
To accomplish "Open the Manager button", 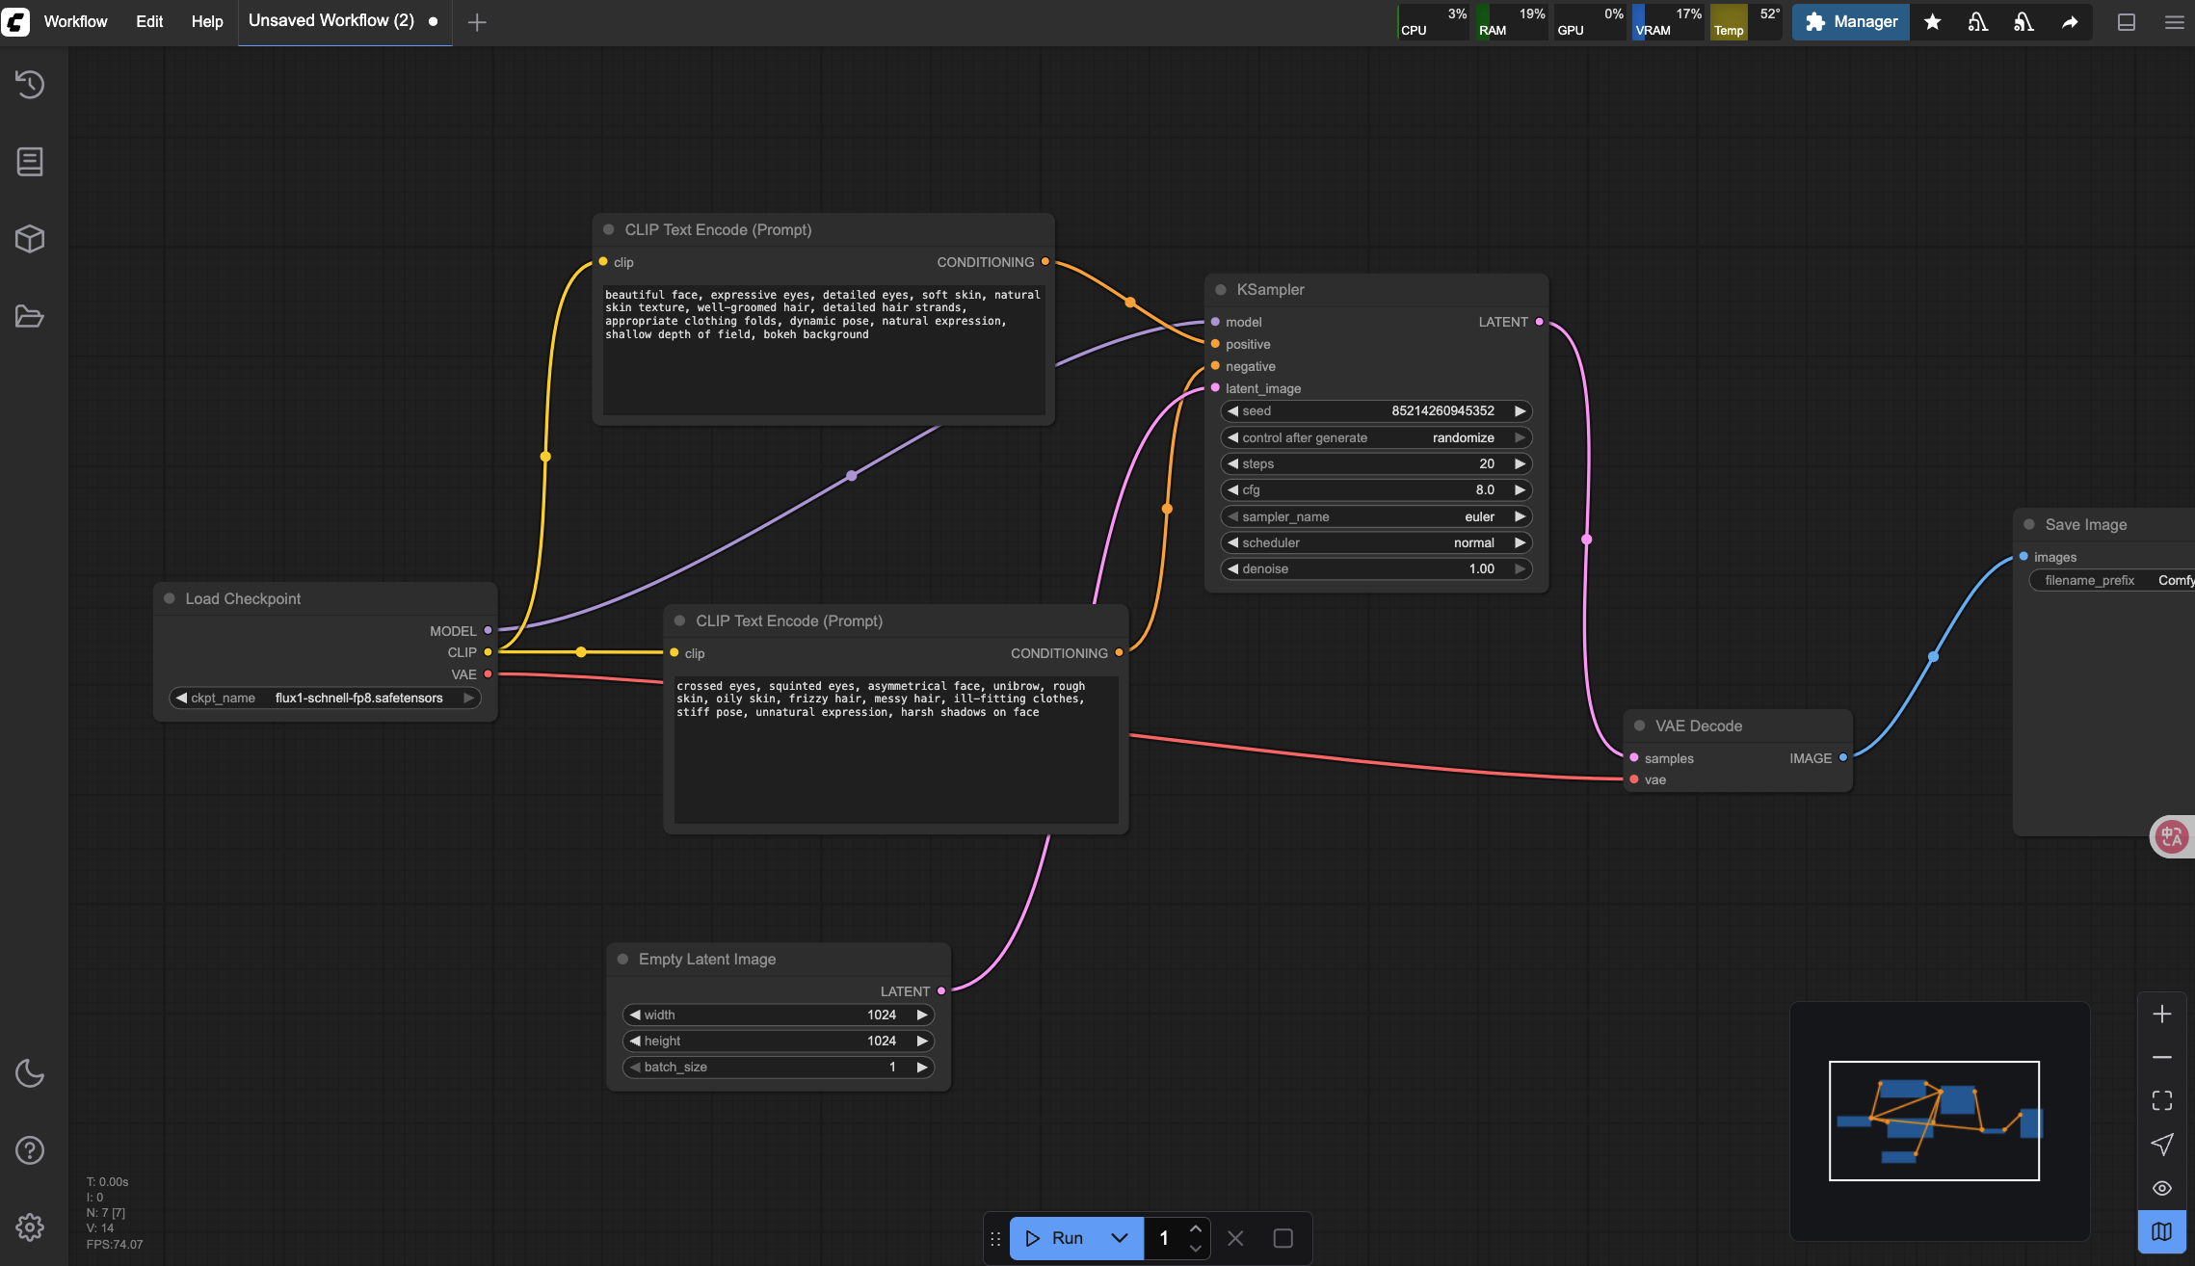I will 1850,21.
